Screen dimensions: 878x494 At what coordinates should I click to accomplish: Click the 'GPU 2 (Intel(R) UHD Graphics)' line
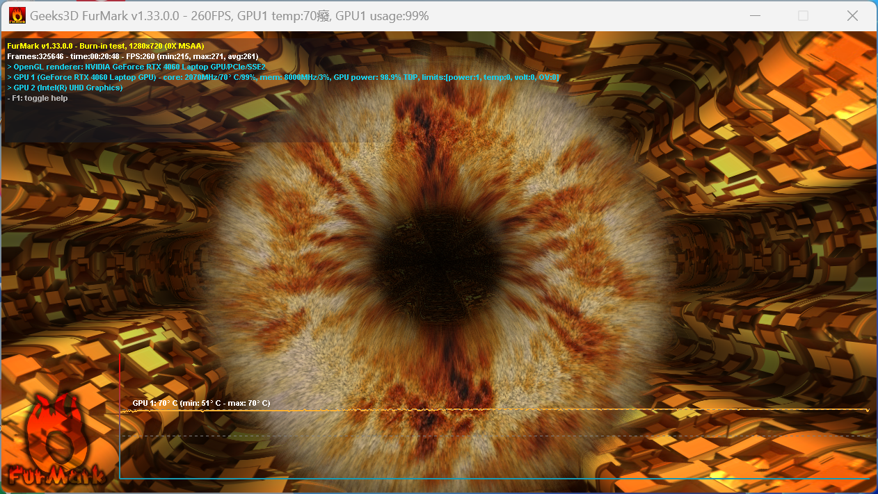(65, 88)
